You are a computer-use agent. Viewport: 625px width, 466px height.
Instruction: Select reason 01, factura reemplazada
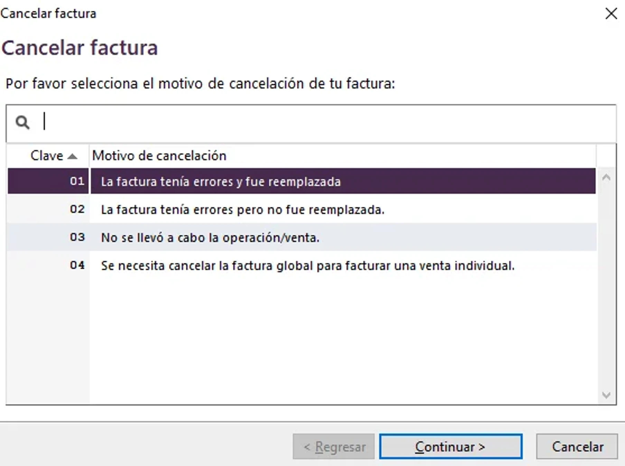point(221,181)
